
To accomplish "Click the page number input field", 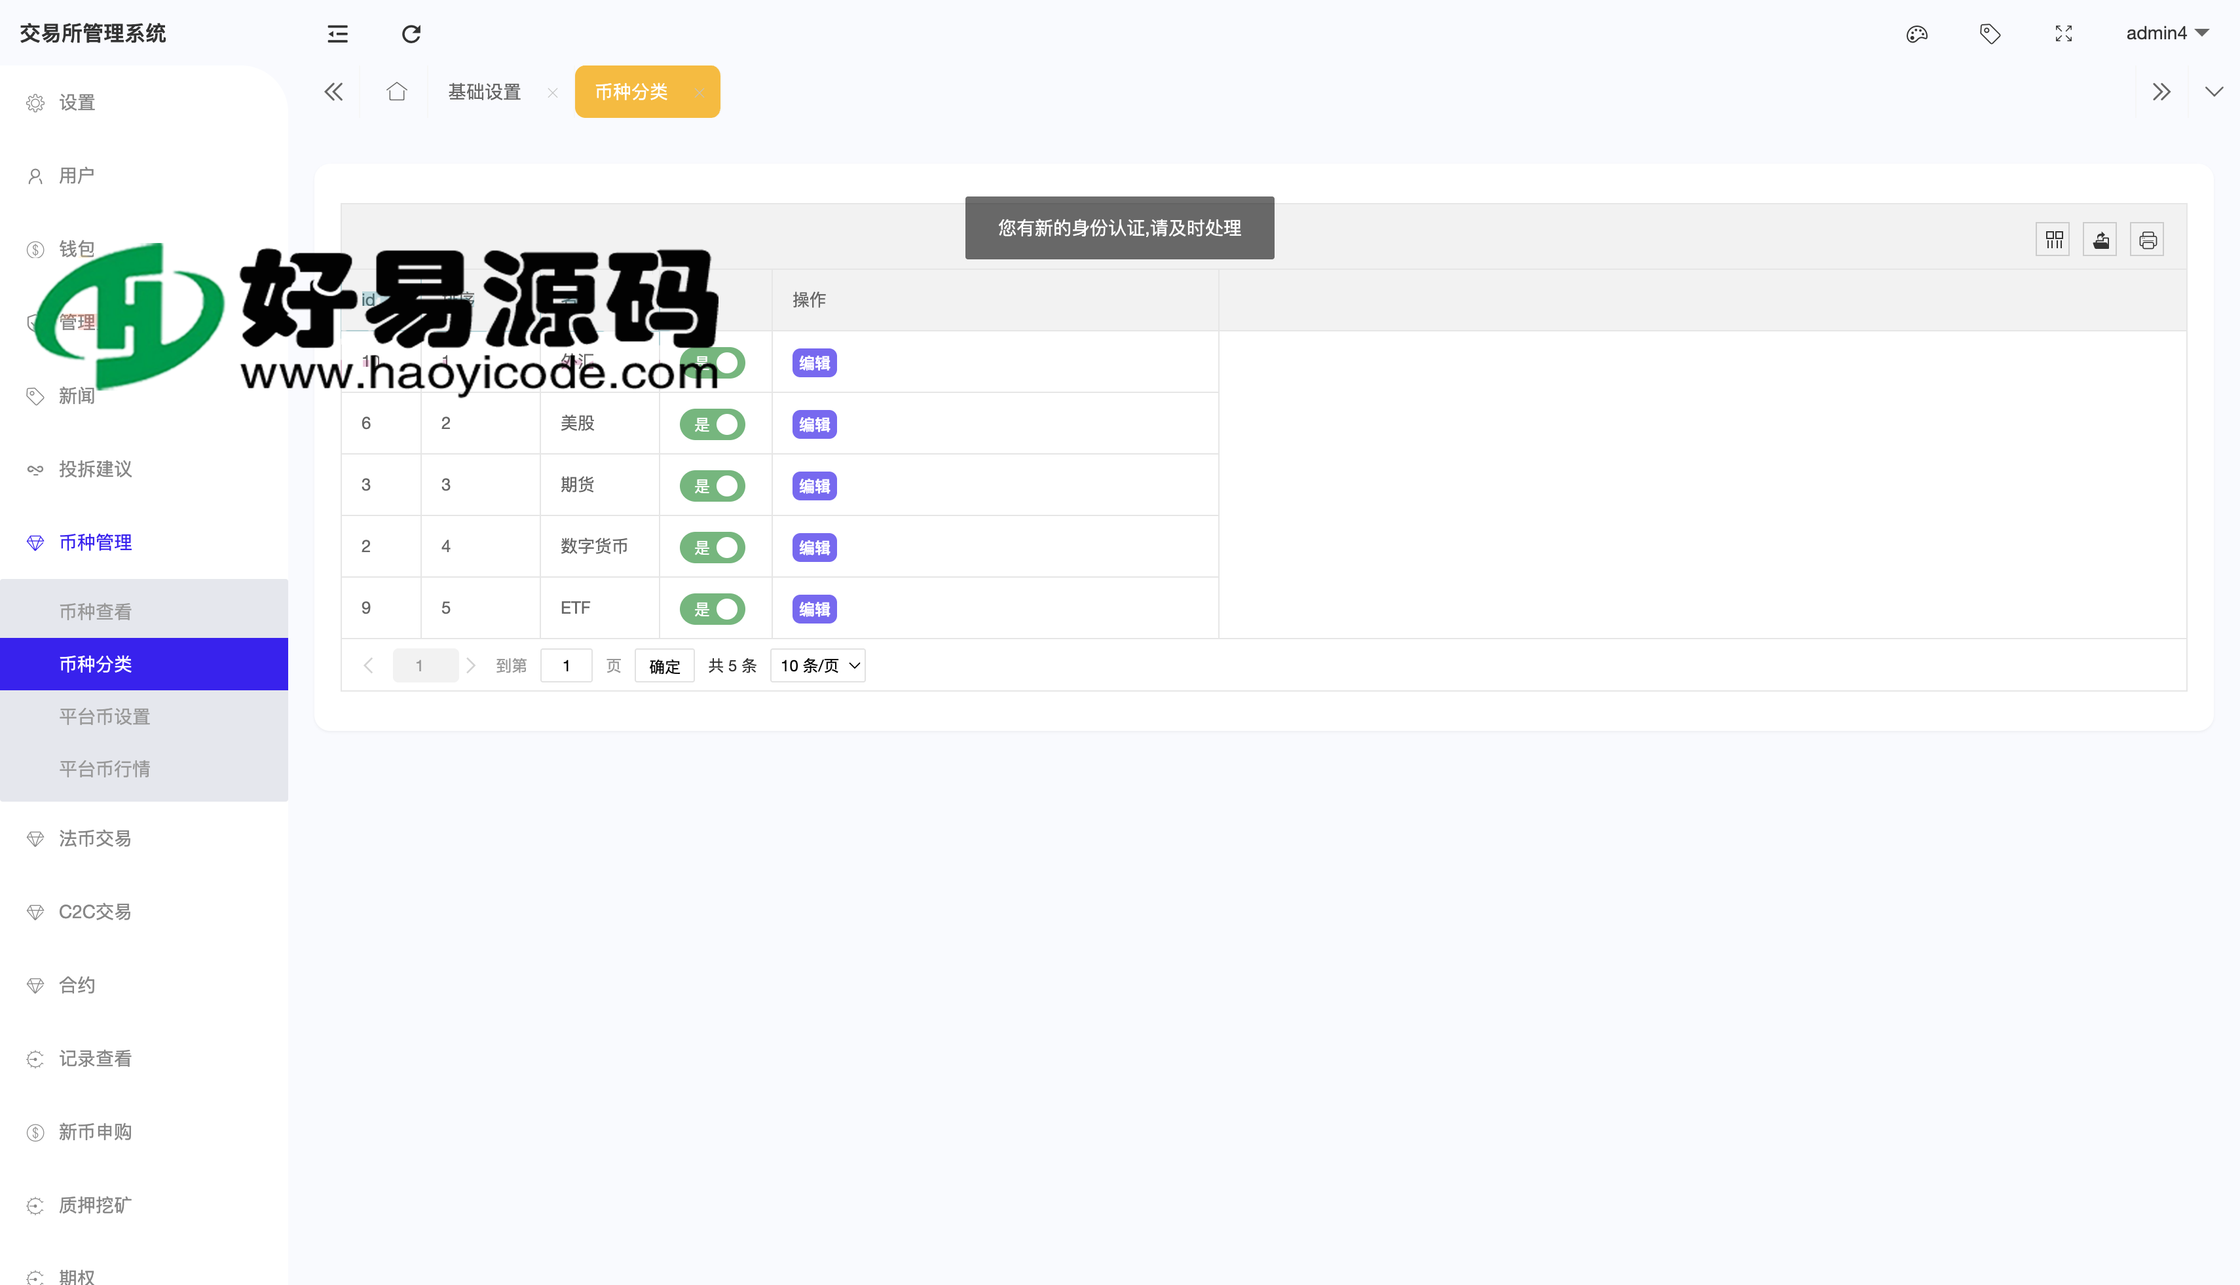I will point(566,665).
